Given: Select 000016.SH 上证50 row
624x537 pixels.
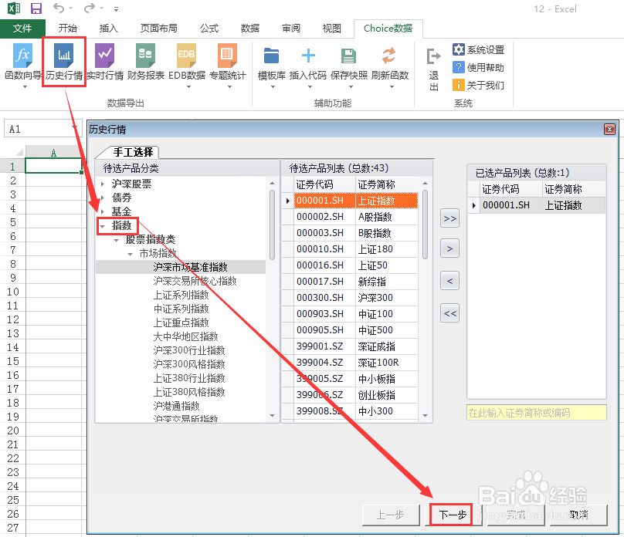Looking at the screenshot, I should pos(350,265).
